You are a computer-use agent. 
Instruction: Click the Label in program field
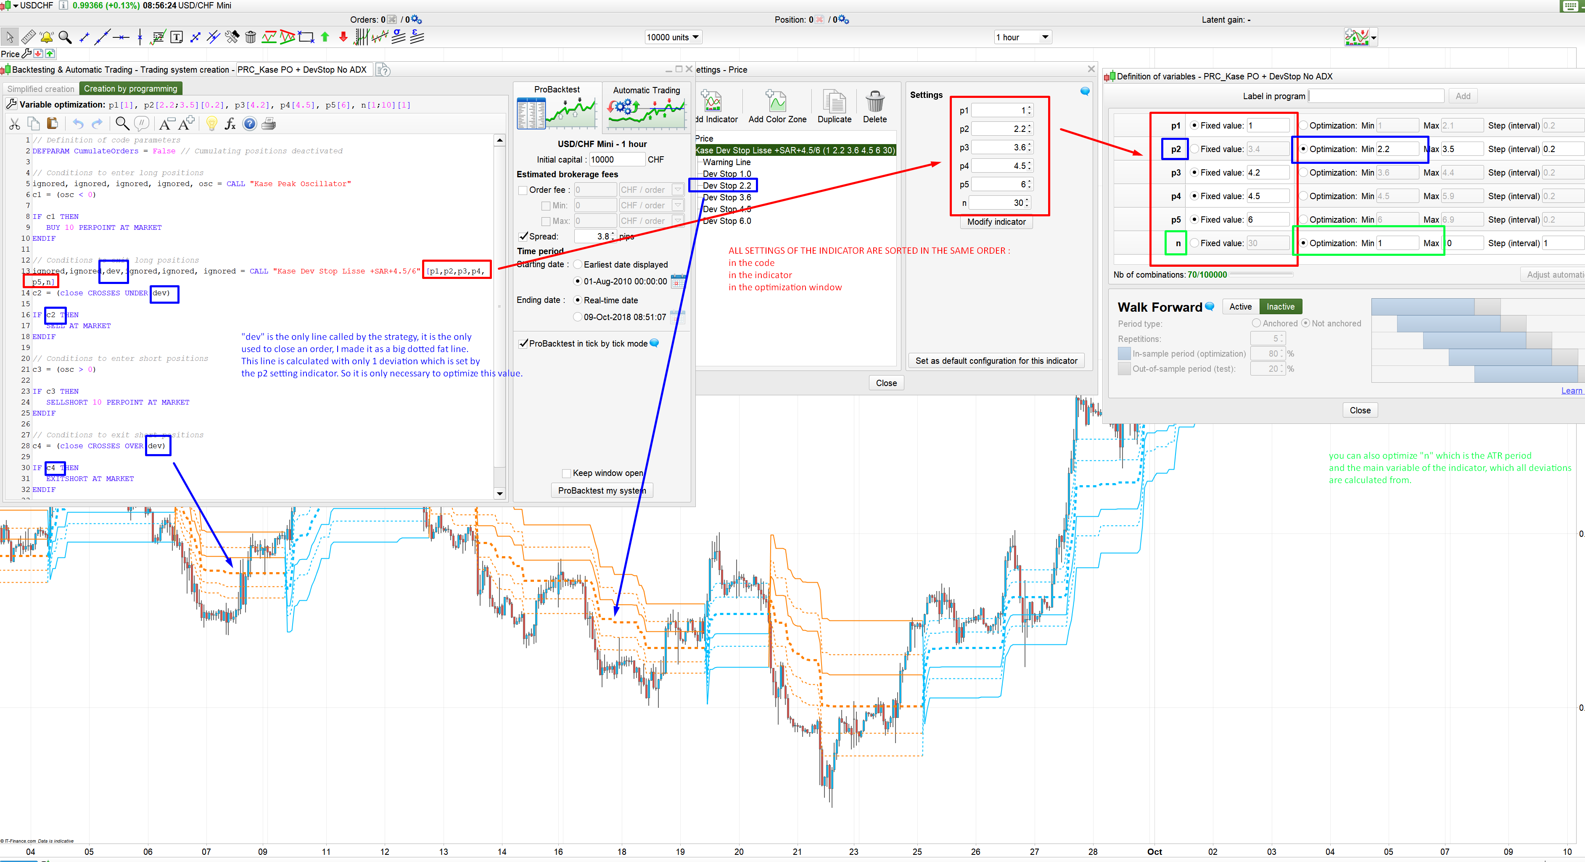[1376, 97]
